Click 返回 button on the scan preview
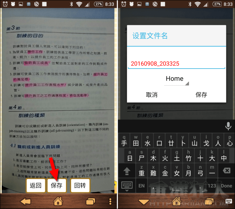Viewport: 235px width, 209px height. 36,185
